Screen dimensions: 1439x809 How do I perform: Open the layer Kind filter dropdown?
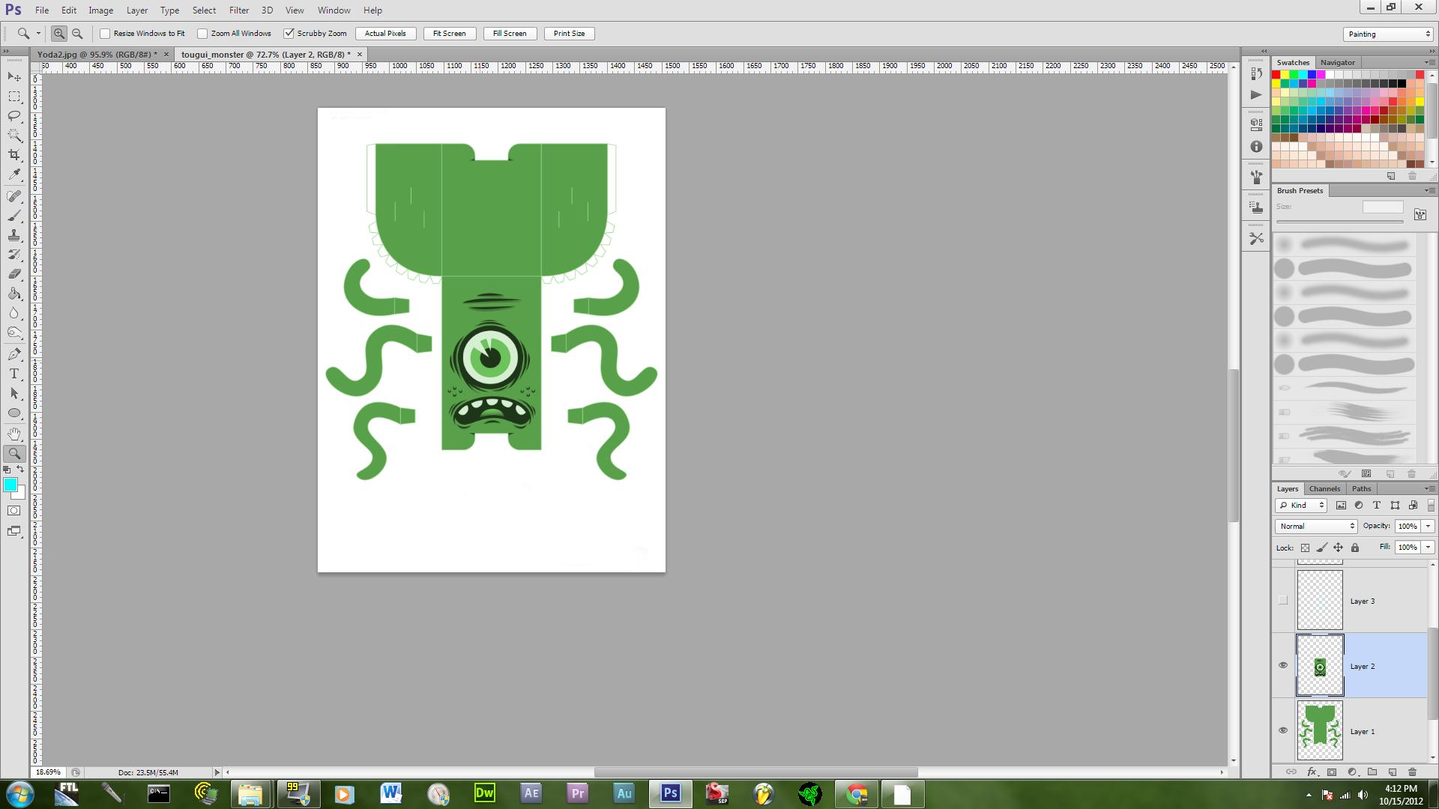click(1302, 505)
